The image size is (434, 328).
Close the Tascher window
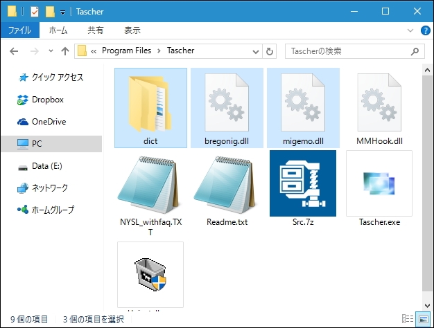[x=417, y=11]
